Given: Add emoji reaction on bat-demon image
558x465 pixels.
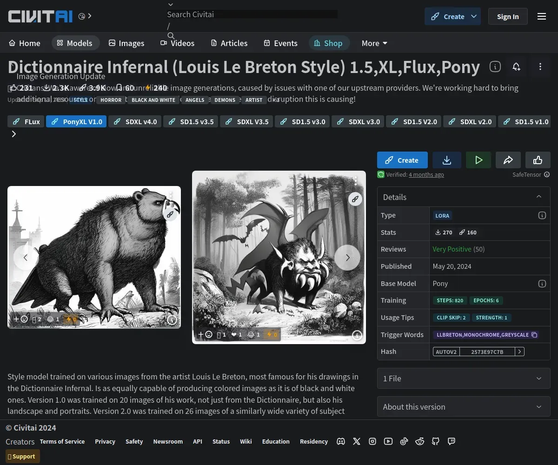Looking at the screenshot, I should tap(205, 334).
